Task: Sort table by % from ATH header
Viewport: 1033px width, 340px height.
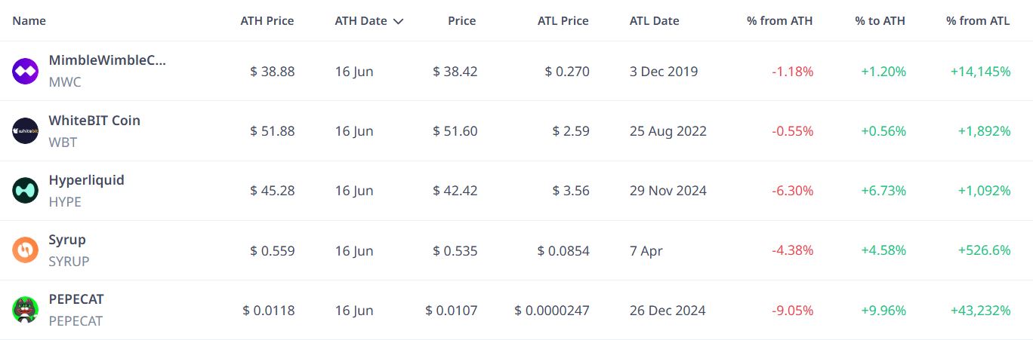Action: click(x=780, y=21)
